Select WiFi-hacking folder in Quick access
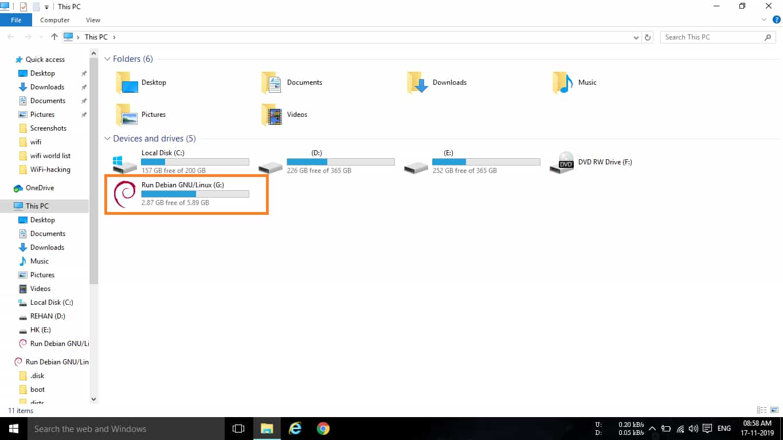 (50, 170)
